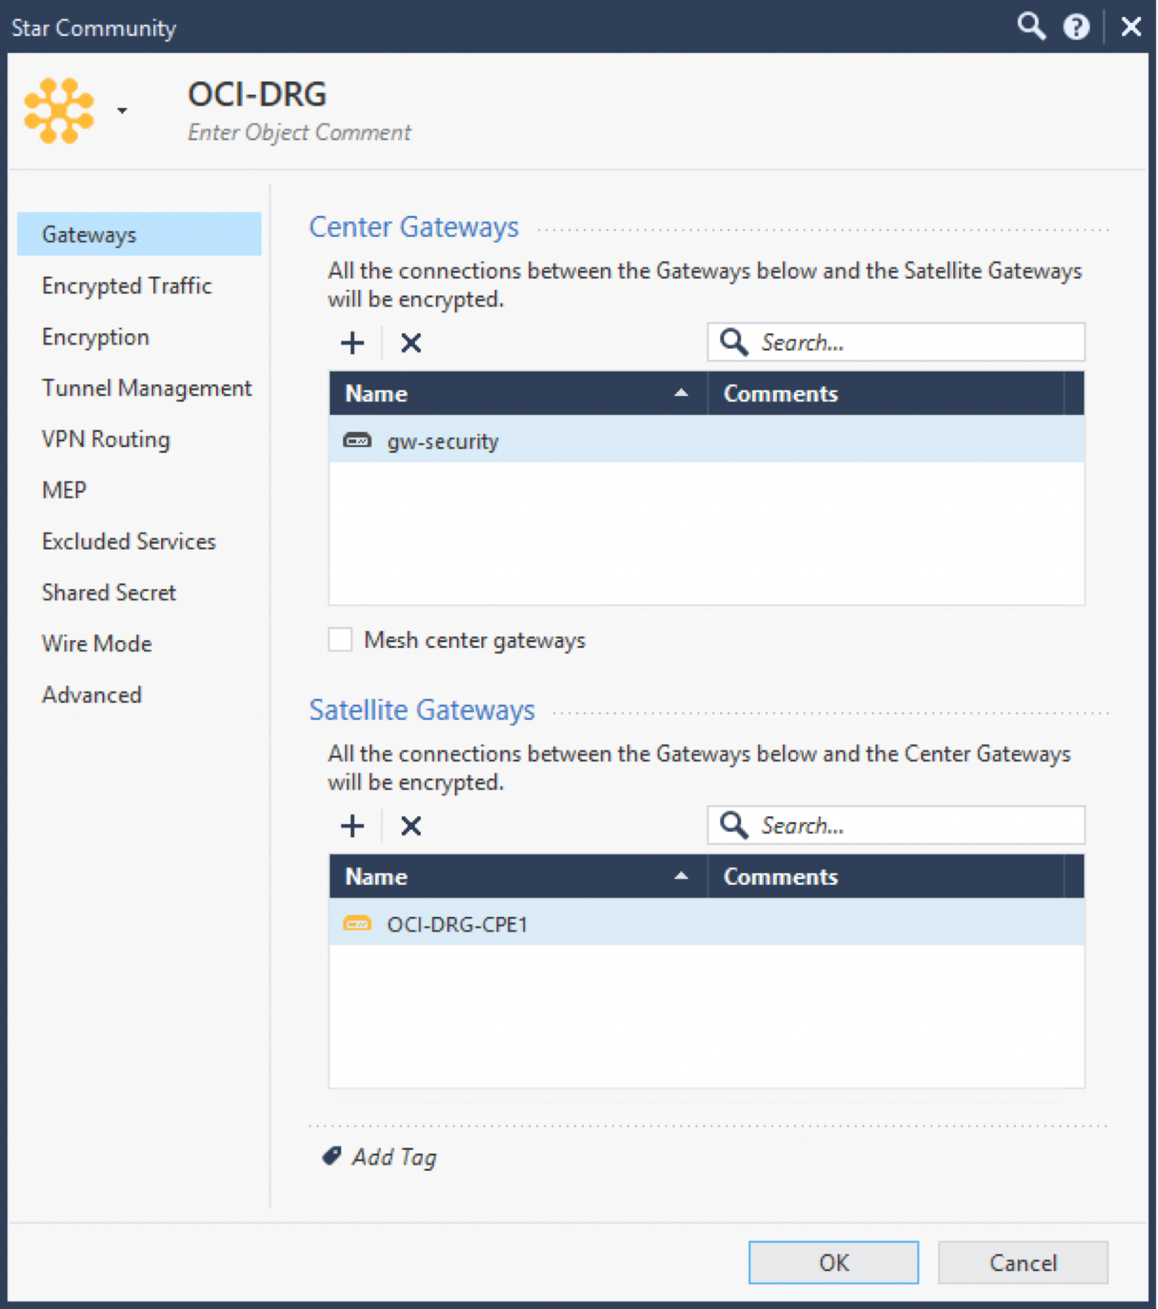Open Tunnel Management settings

(147, 388)
